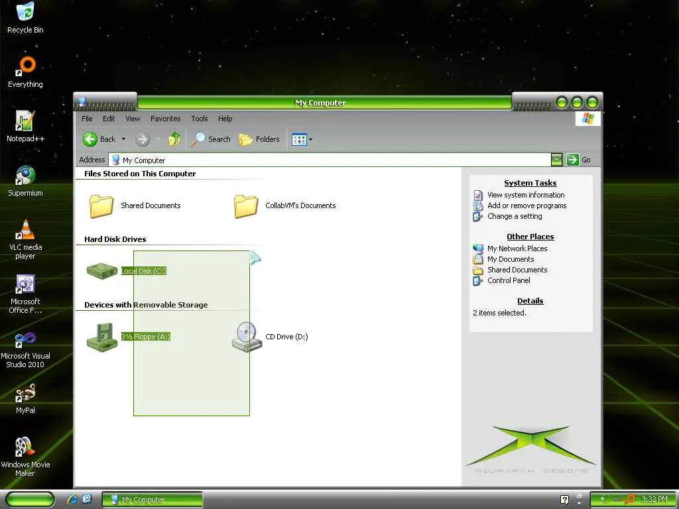Click the Windows flag logo throbber
This screenshot has width=679, height=509.
coord(587,119)
